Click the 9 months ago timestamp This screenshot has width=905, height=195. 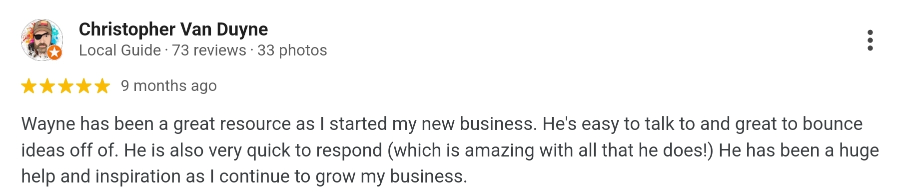(x=169, y=86)
